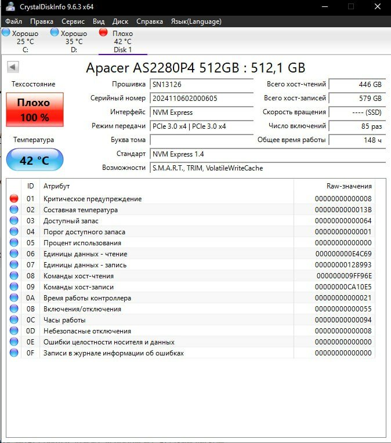Open the Файл menu
391x443 pixels.
click(13, 21)
